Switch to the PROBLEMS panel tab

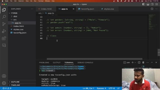44,62
